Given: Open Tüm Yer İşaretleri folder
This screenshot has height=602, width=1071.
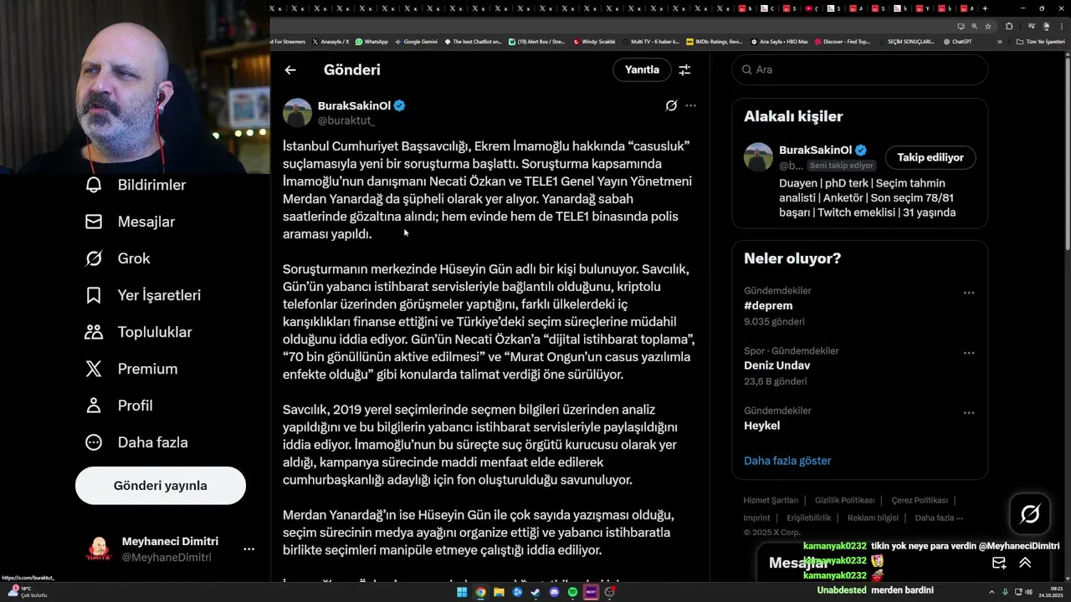Looking at the screenshot, I should (1040, 41).
